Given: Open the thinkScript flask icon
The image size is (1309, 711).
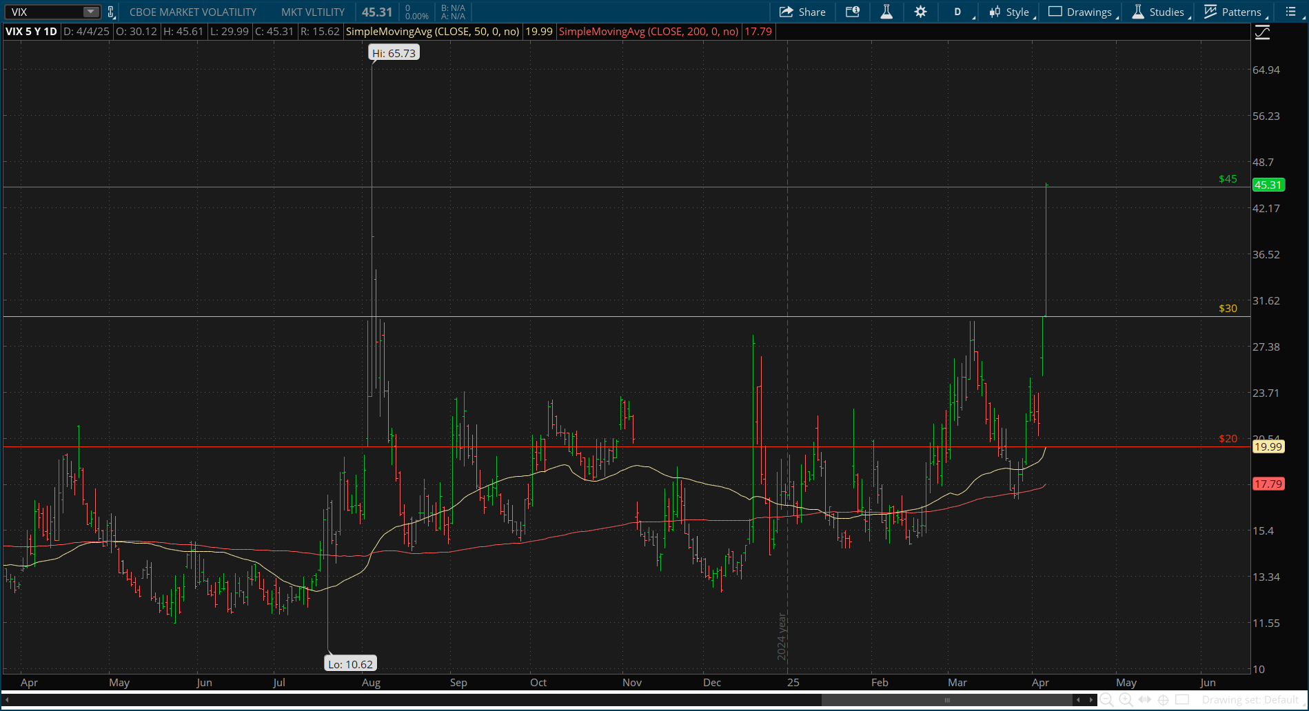Looking at the screenshot, I should pos(886,12).
